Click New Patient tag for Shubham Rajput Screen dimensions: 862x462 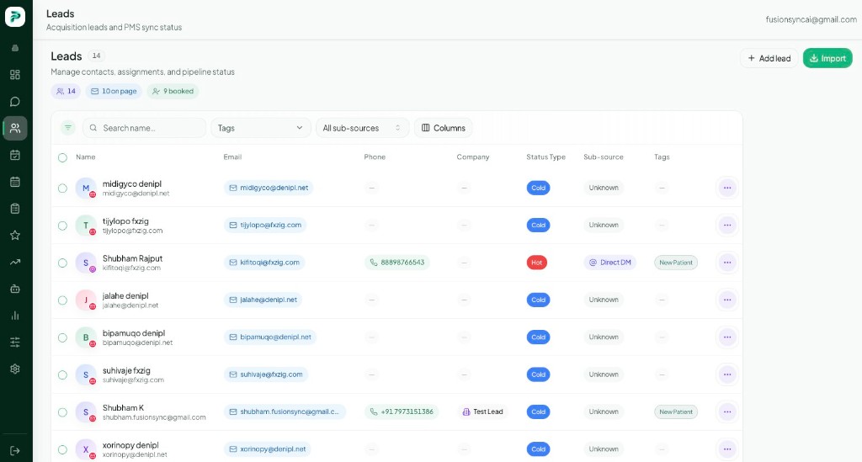[x=676, y=263]
